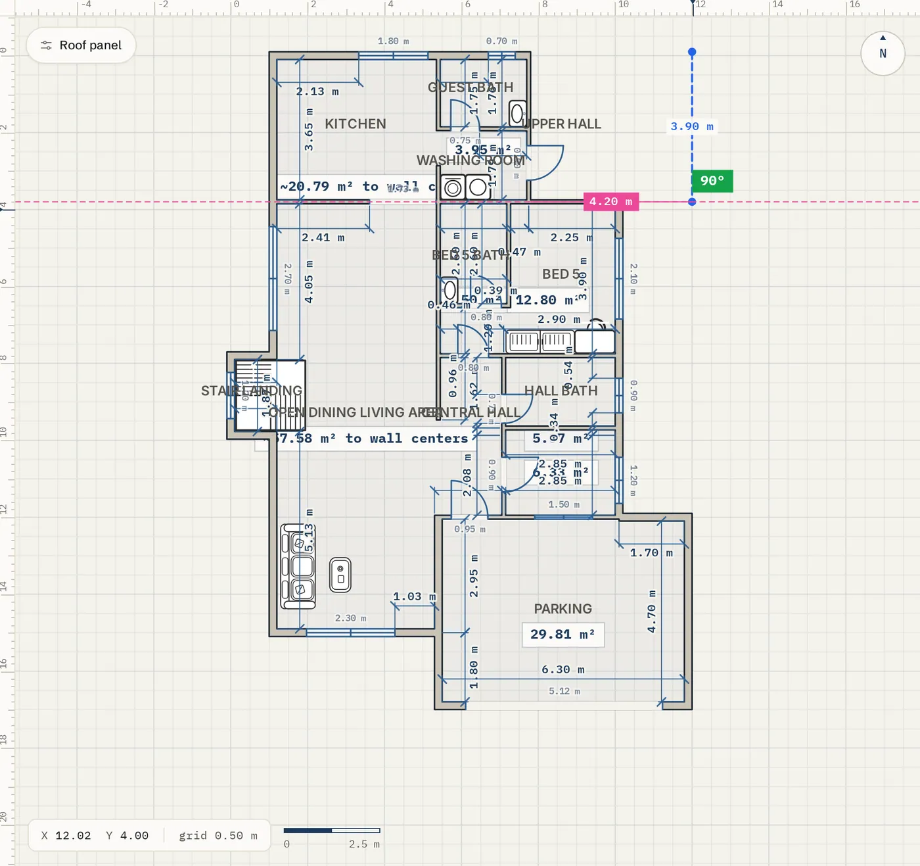Click the X 12.02 coordinate readout
The image size is (920, 866).
click(66, 836)
